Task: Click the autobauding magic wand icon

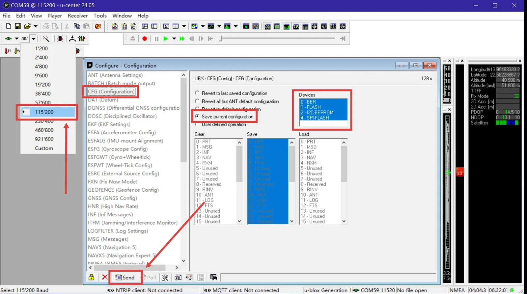Action: coord(46,39)
